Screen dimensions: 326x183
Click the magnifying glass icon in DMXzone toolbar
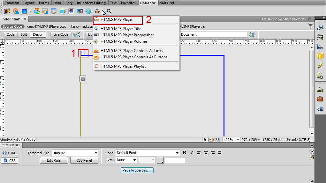(x=109, y=11)
